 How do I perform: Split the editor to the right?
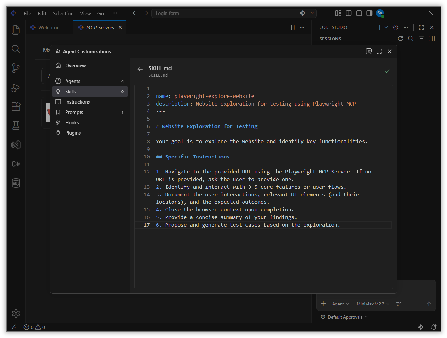tap(291, 27)
